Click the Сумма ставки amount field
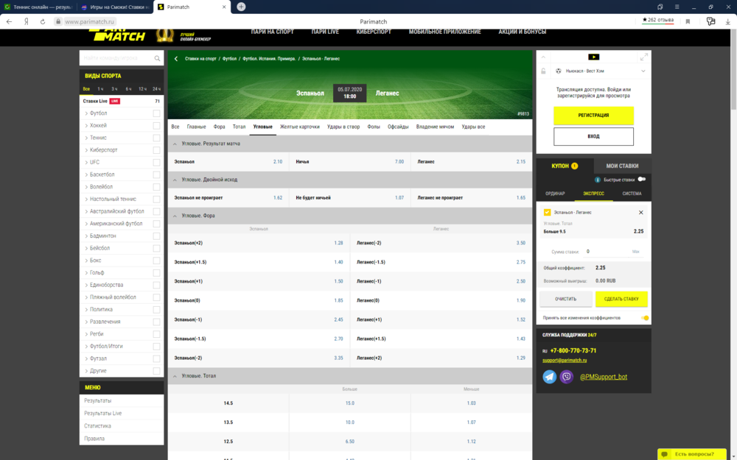Screen dimensions: 737x460 click(x=612, y=252)
